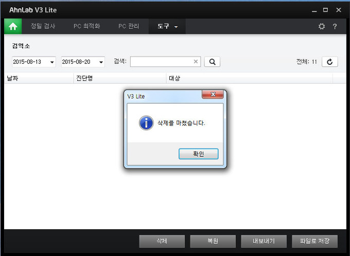Image resolution: width=350 pixels, height=256 pixels.
Task: Open the start date 2015-08-13 dropdown
Action: [52, 62]
